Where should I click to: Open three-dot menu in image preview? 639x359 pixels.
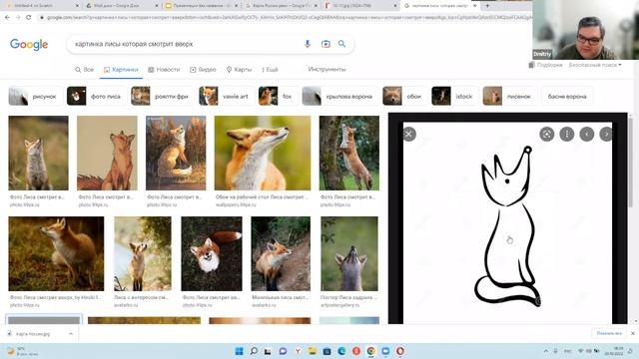[566, 134]
